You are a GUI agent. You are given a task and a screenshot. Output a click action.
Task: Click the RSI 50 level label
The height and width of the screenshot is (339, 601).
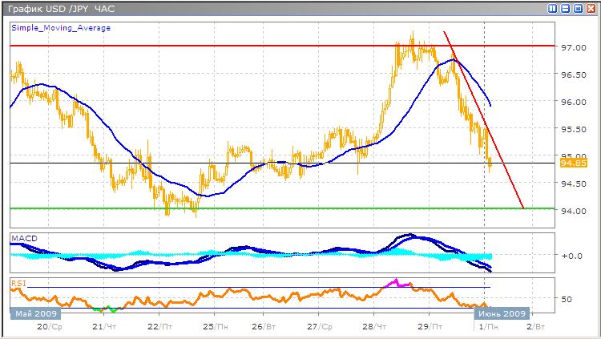567,299
